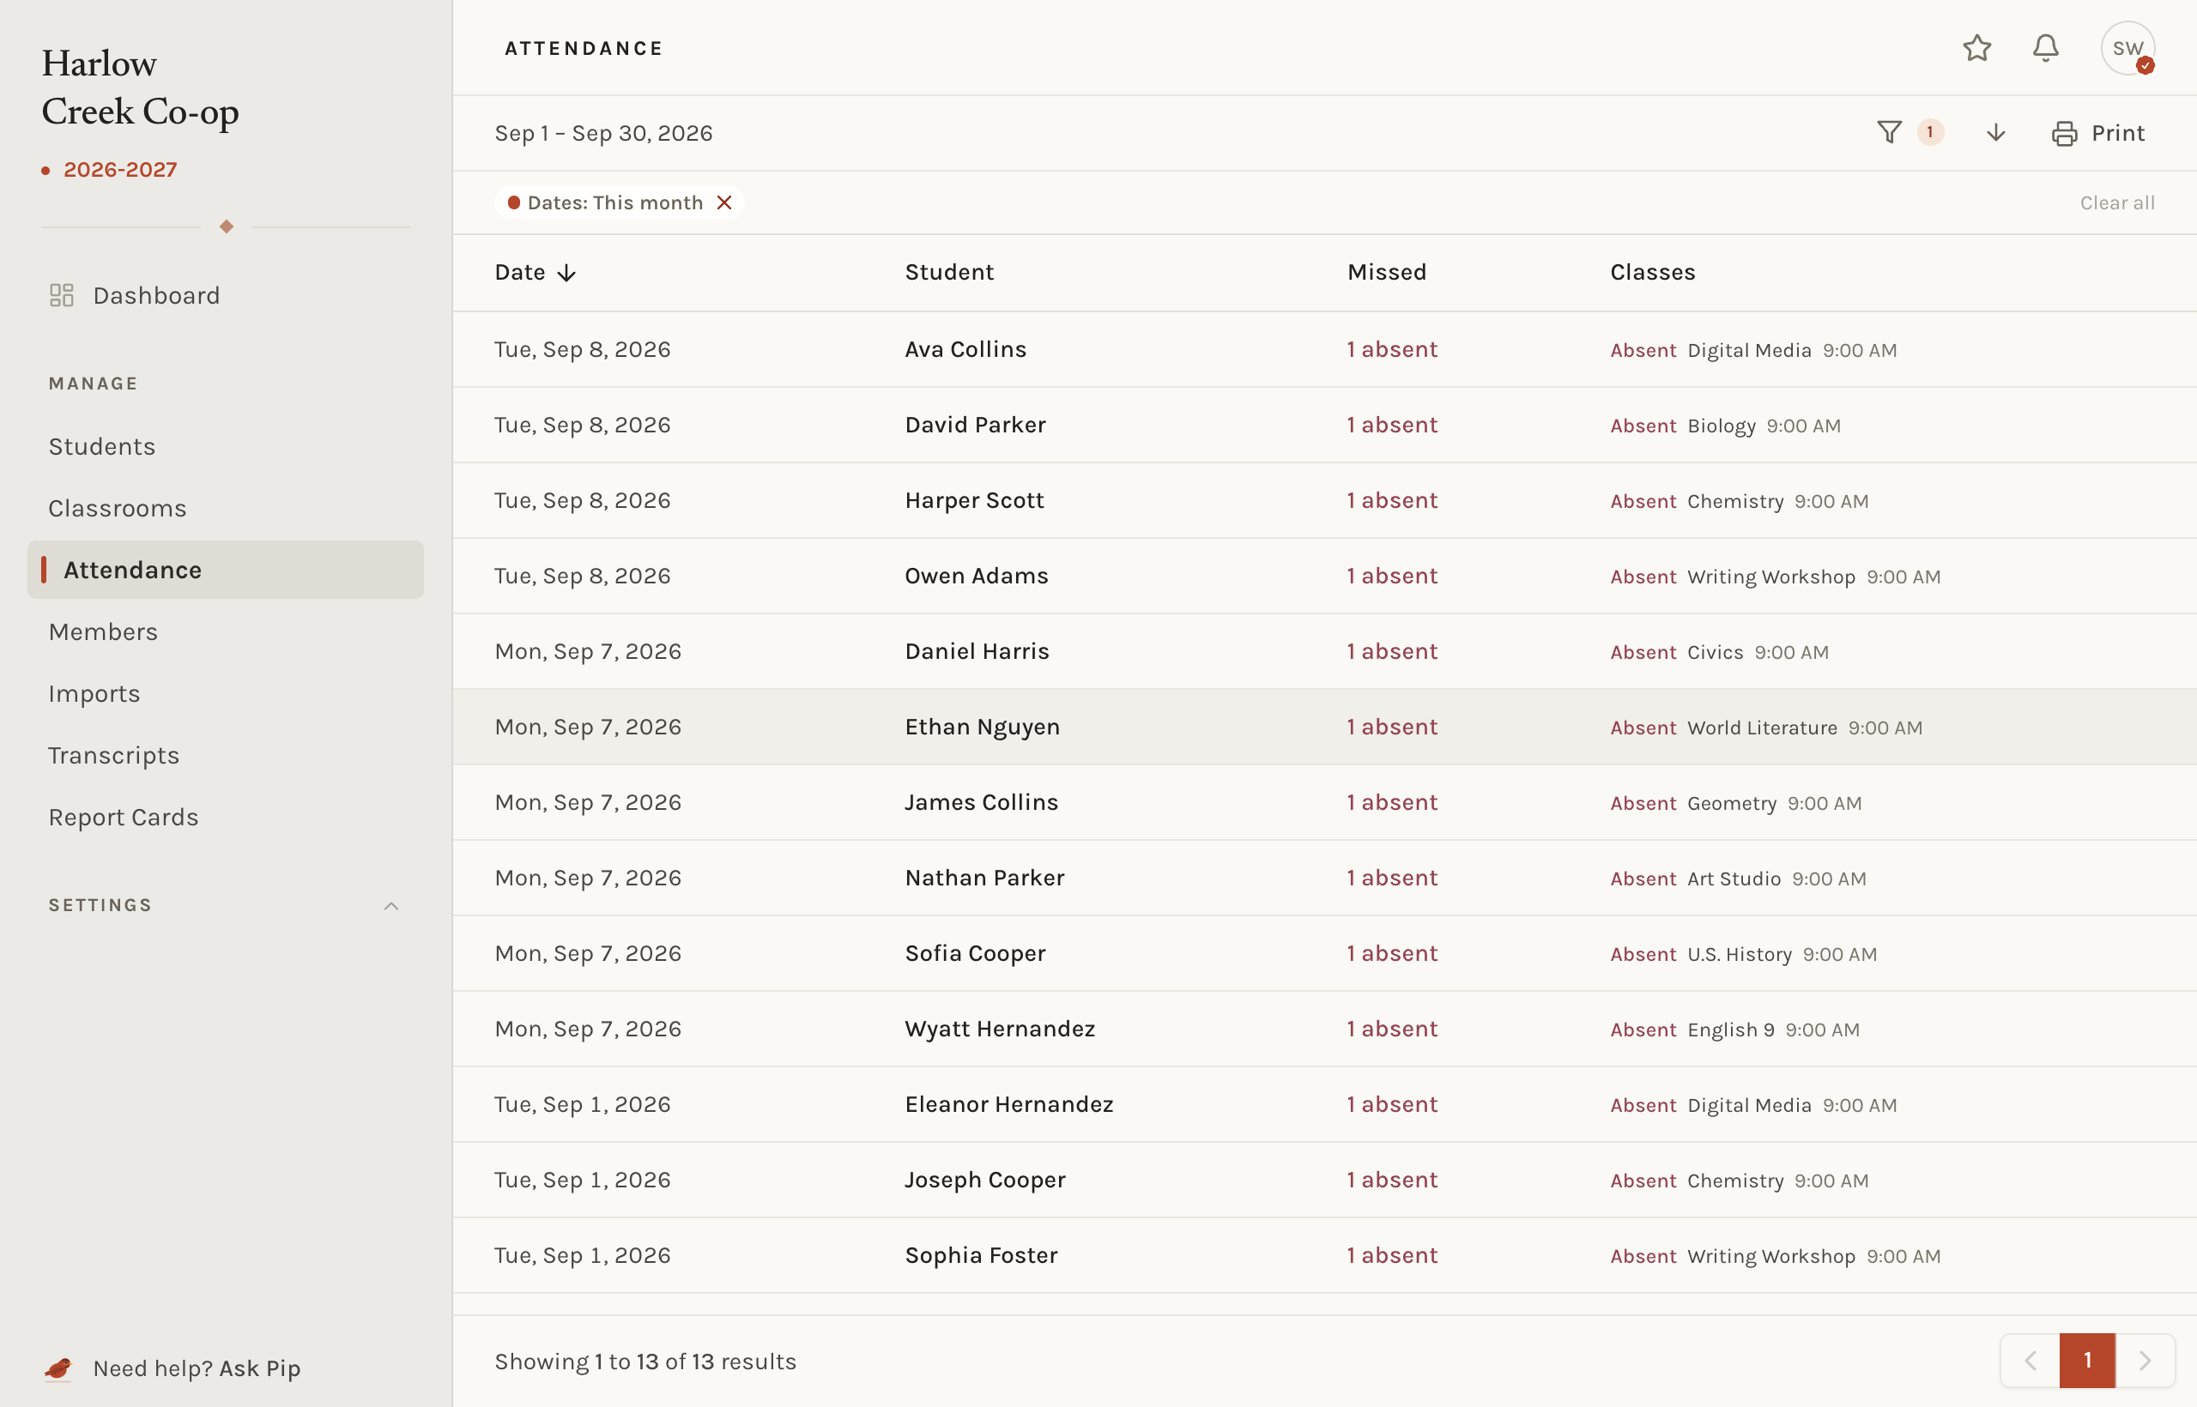Click Art Studio class for Nathan Parker
The height and width of the screenshot is (1407, 2197).
(1734, 879)
